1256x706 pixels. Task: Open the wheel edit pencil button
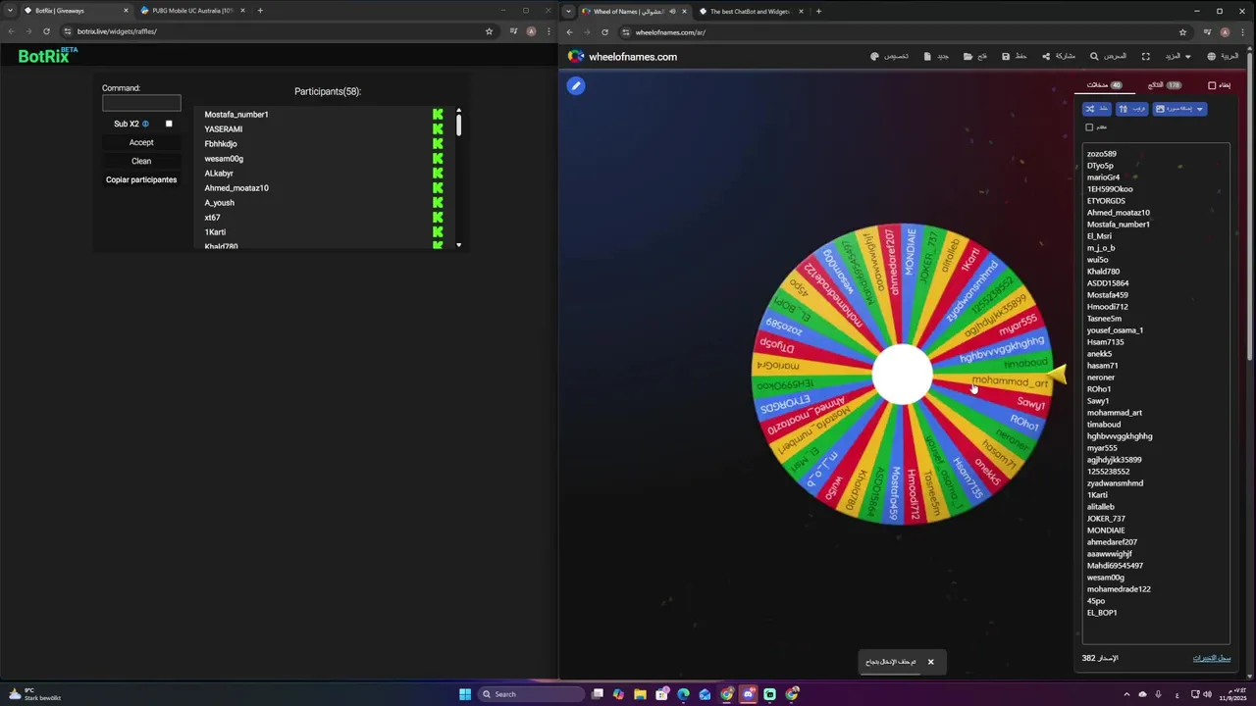coord(576,86)
